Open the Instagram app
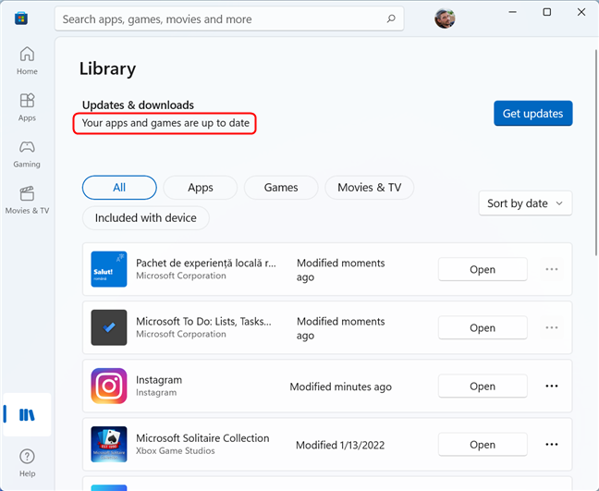Image resolution: width=599 pixels, height=491 pixels. coord(483,387)
